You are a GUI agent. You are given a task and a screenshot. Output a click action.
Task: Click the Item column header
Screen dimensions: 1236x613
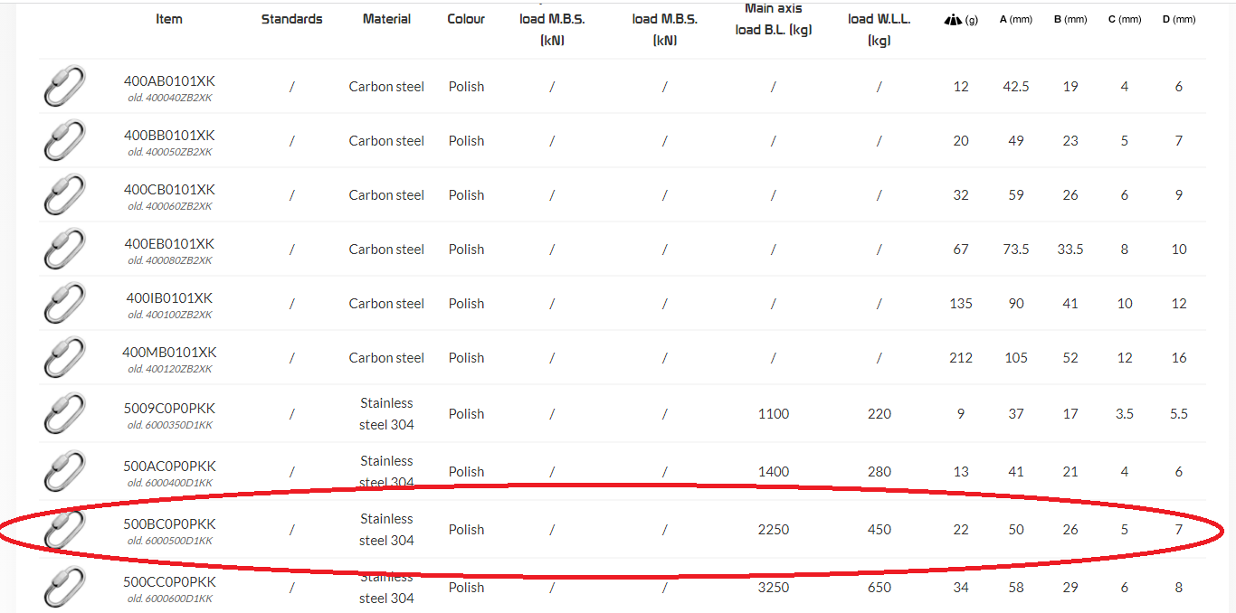169,19
